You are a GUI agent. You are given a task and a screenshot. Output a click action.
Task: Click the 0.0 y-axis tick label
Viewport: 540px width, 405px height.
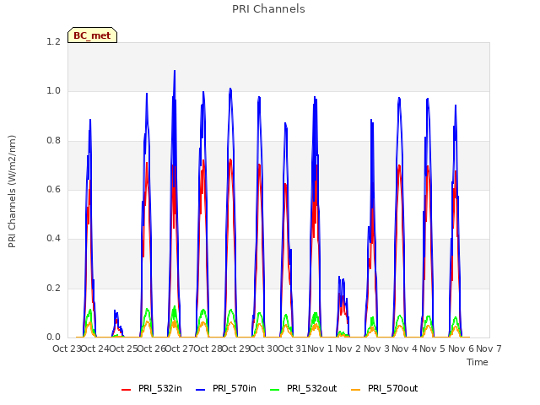pos(53,337)
